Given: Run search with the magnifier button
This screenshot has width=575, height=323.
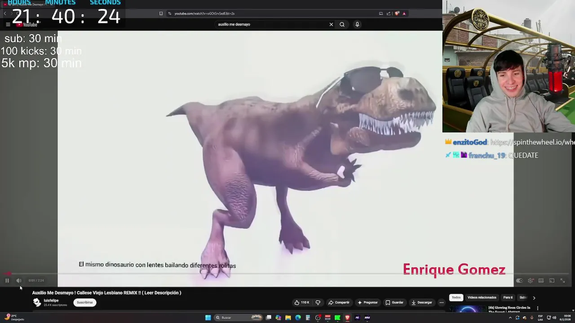Looking at the screenshot, I should coord(342,24).
